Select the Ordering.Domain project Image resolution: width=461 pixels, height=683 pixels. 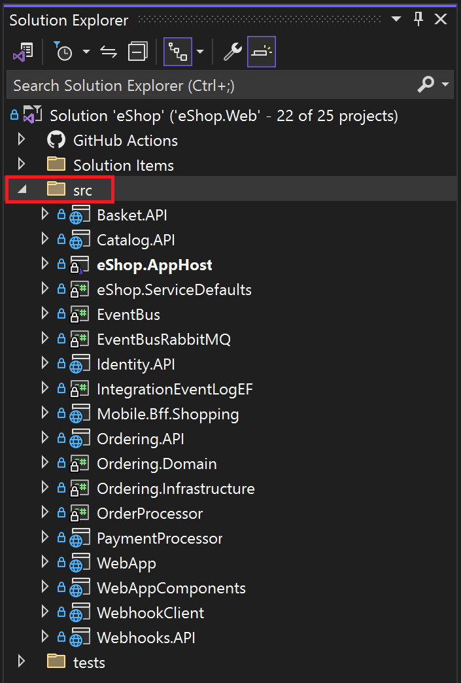tap(156, 463)
